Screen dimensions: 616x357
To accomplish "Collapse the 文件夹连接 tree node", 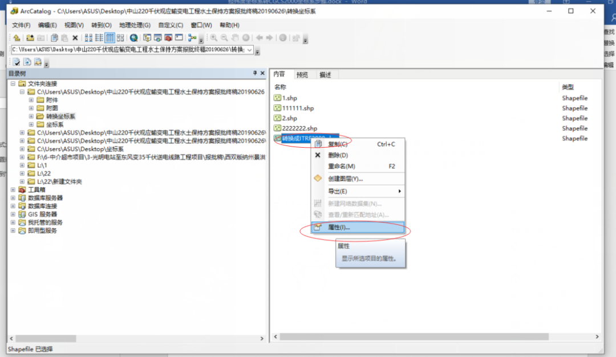I will pyautogui.click(x=14, y=84).
